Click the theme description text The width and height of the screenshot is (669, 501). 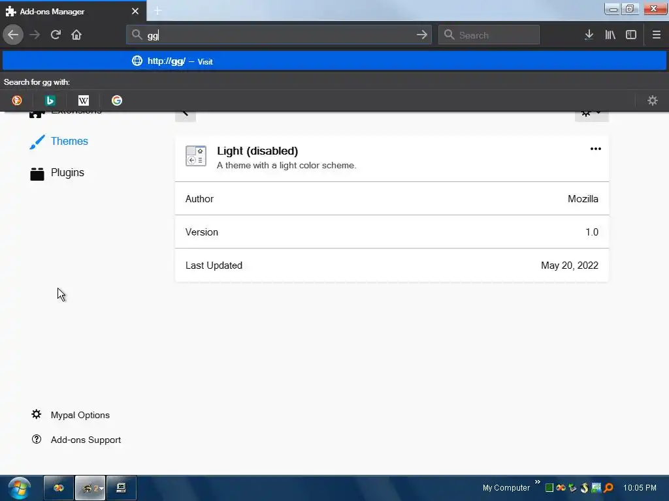[x=286, y=165]
